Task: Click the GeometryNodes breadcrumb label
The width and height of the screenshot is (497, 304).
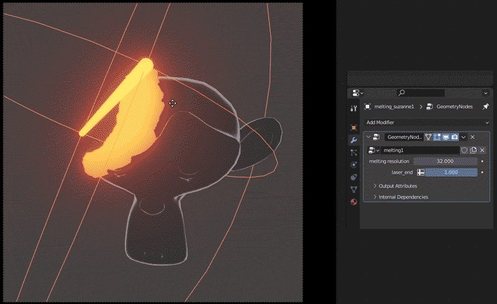Action: (x=455, y=107)
